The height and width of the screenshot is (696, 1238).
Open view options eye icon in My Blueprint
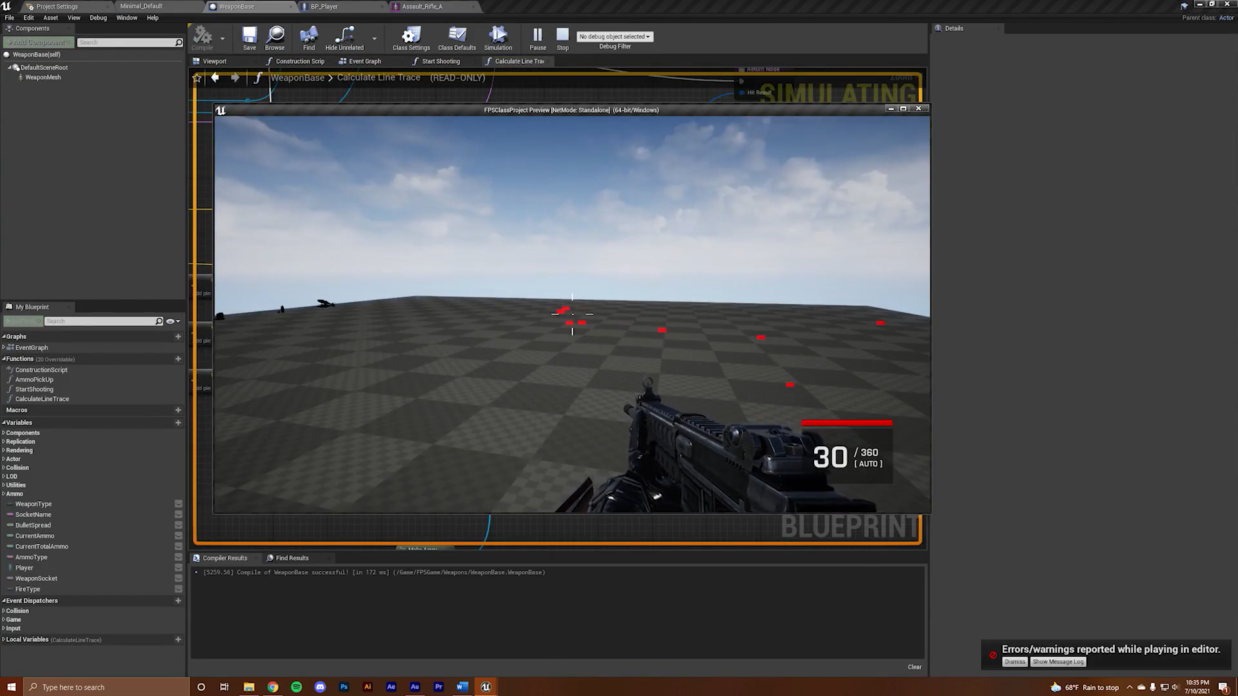172,321
